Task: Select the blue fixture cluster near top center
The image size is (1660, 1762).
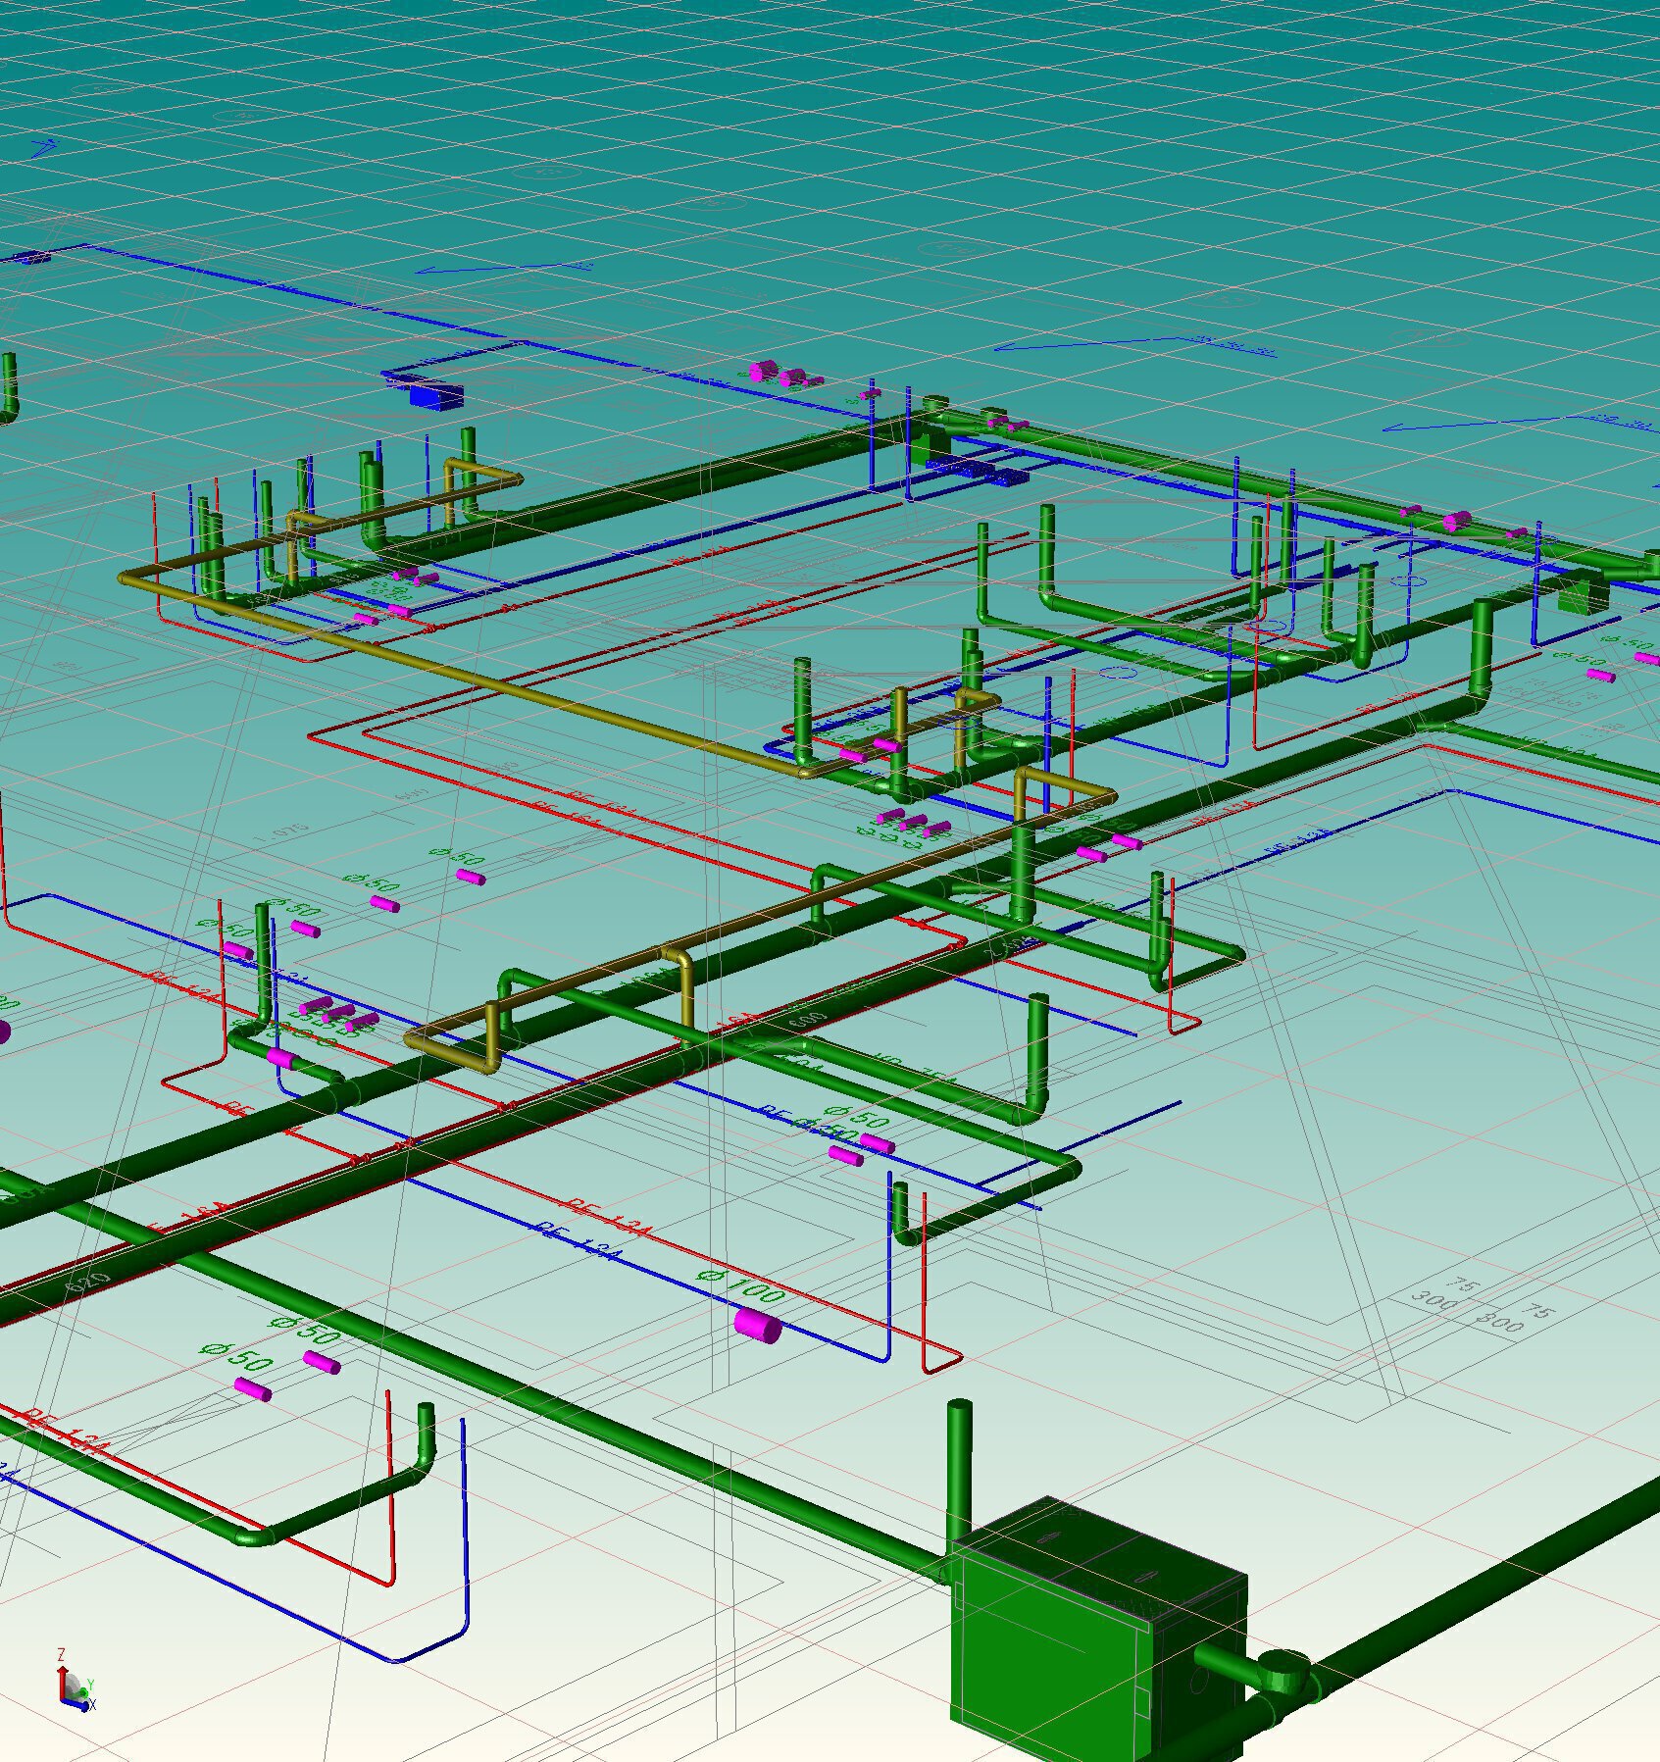Action: coord(976,472)
